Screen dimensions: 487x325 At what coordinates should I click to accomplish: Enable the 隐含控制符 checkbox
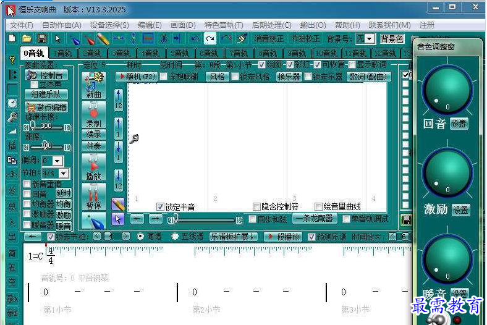point(256,206)
